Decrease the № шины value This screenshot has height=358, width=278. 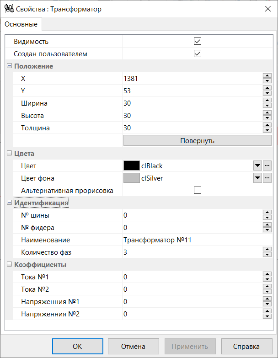(267, 218)
